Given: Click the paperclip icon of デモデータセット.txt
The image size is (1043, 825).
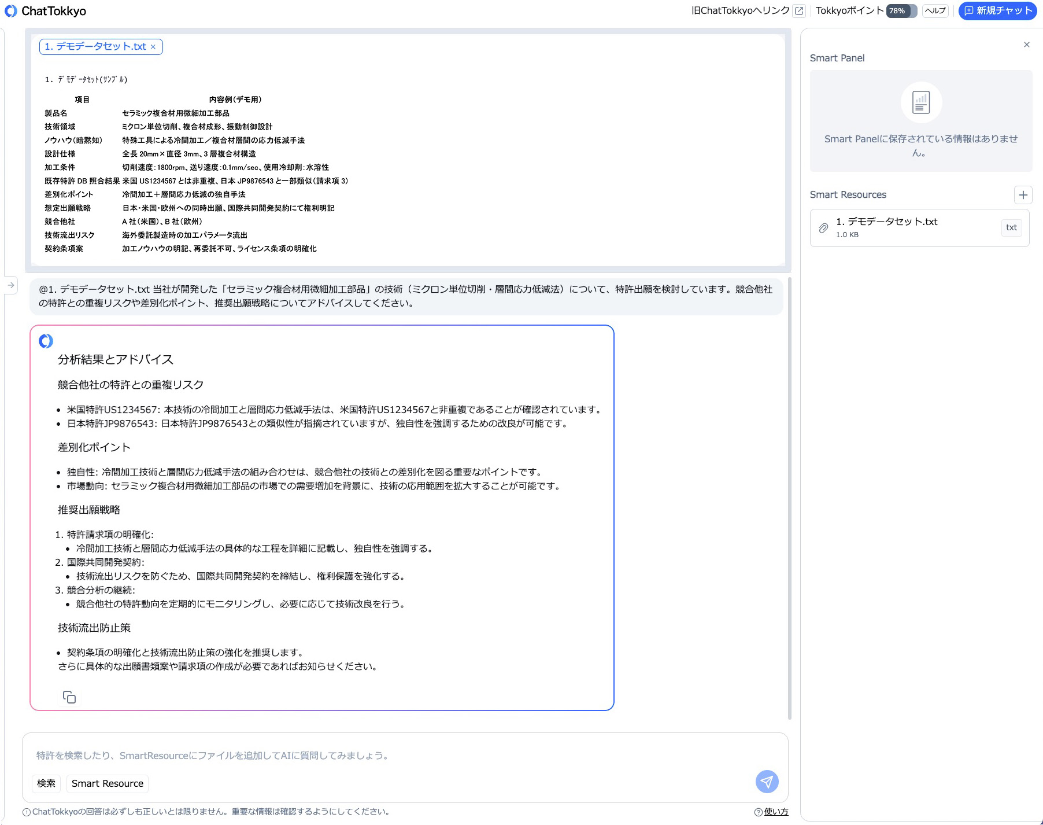Looking at the screenshot, I should [x=823, y=228].
